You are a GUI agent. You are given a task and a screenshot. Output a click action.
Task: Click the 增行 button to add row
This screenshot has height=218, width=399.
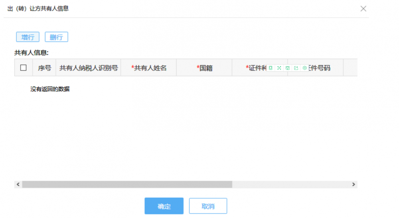28,37
